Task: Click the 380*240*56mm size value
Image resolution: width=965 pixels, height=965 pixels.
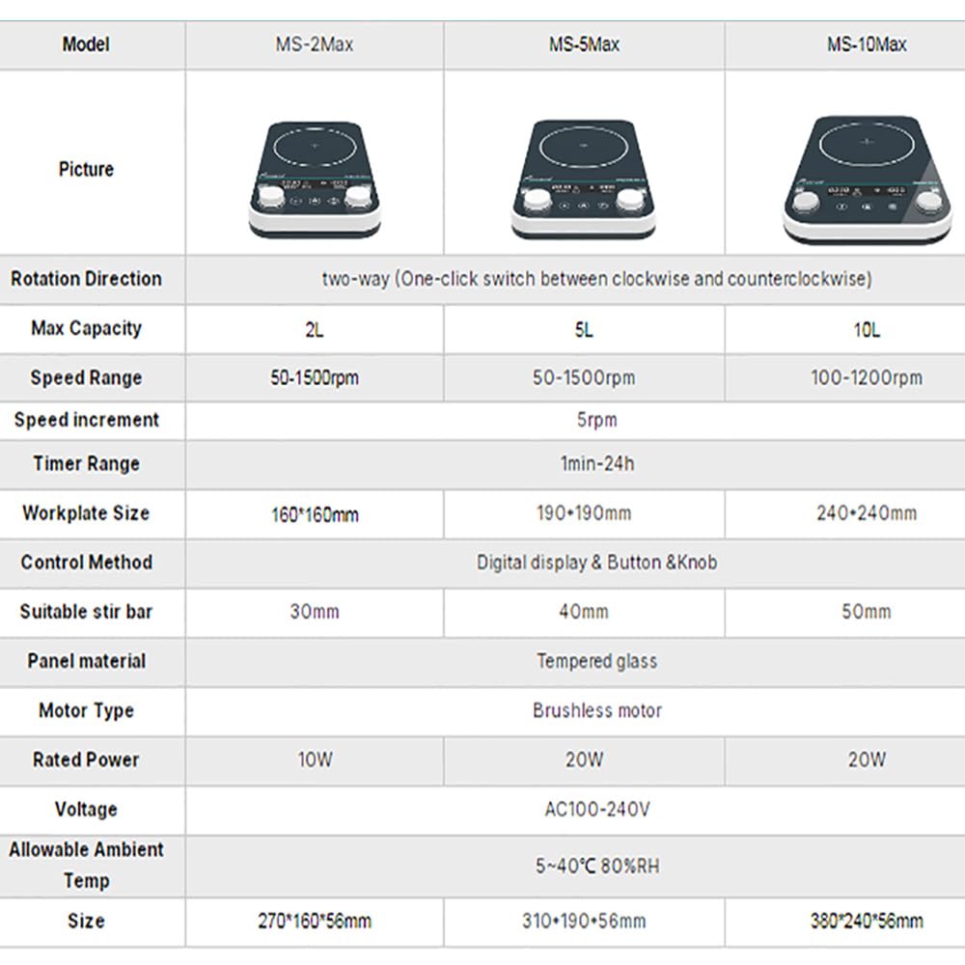Action: [x=867, y=922]
